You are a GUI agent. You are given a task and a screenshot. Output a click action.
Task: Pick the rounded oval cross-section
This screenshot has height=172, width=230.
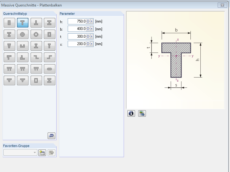(49, 69)
